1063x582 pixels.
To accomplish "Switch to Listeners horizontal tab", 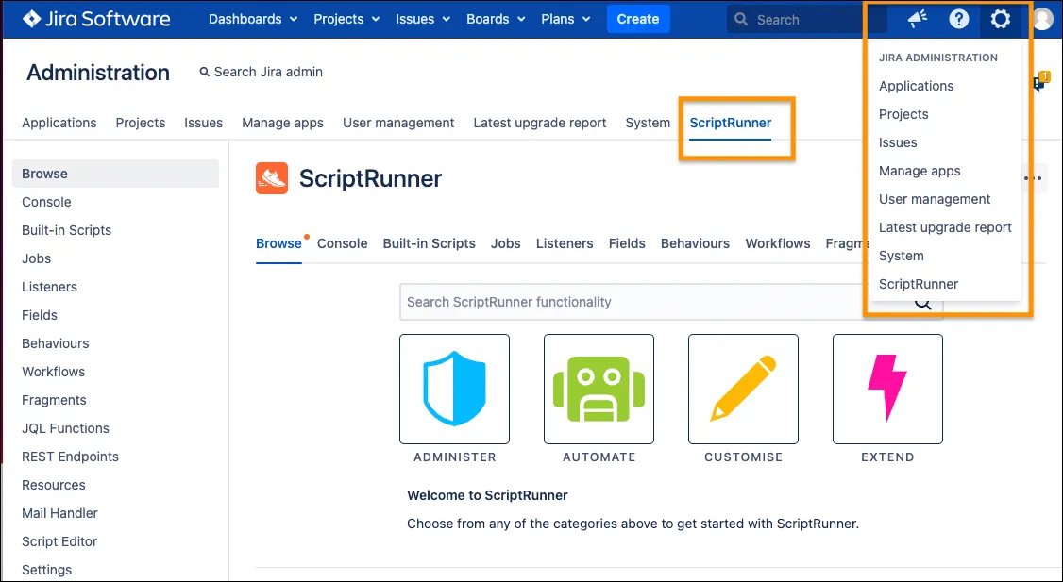I will (565, 243).
